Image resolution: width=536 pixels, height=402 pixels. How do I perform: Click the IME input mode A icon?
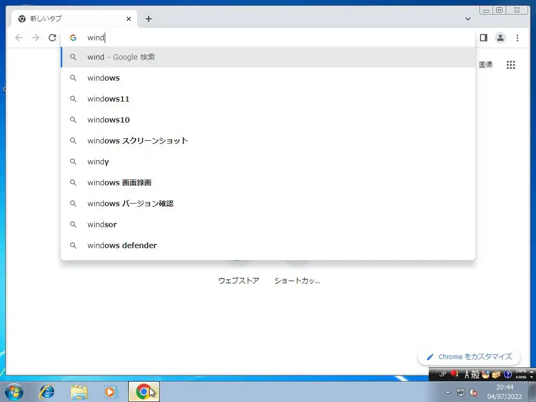click(466, 375)
